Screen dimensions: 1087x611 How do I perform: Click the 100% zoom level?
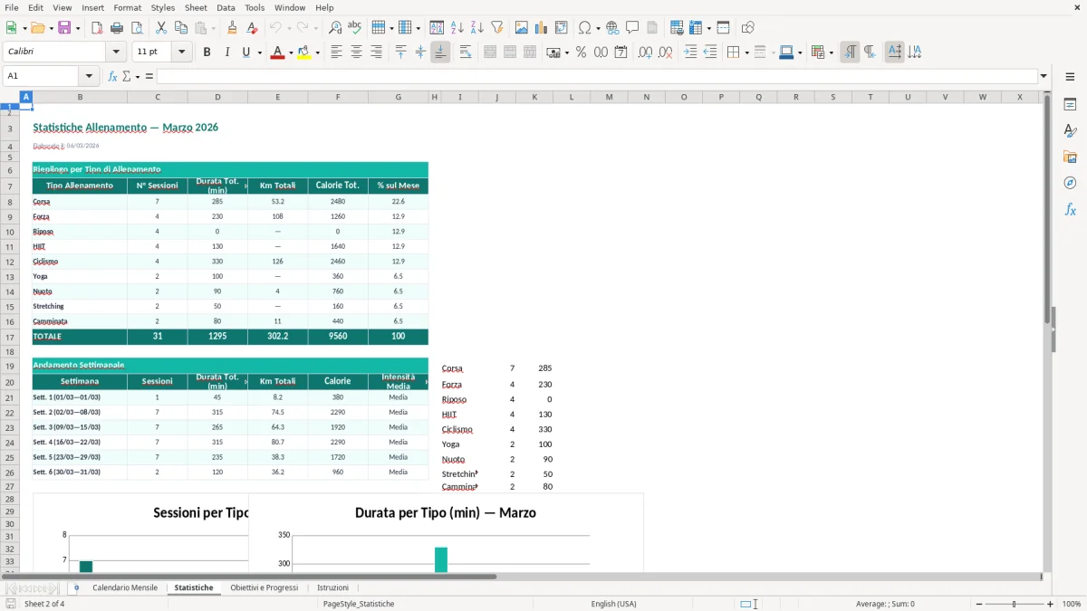tap(1072, 604)
